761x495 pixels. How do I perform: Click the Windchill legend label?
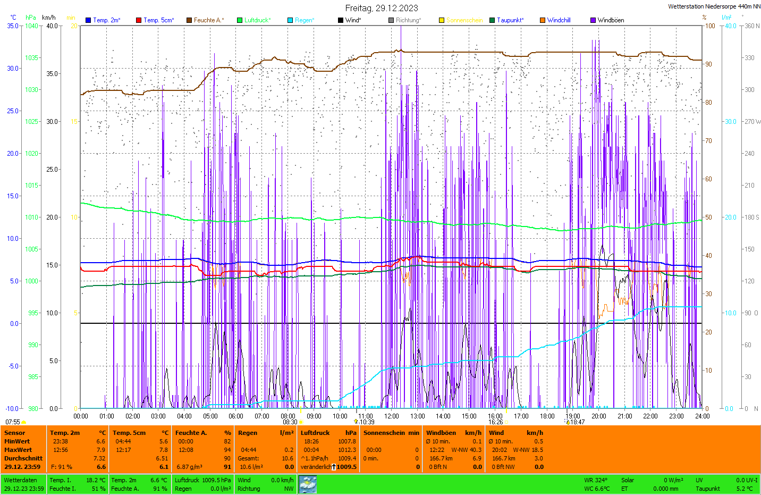pos(559,20)
